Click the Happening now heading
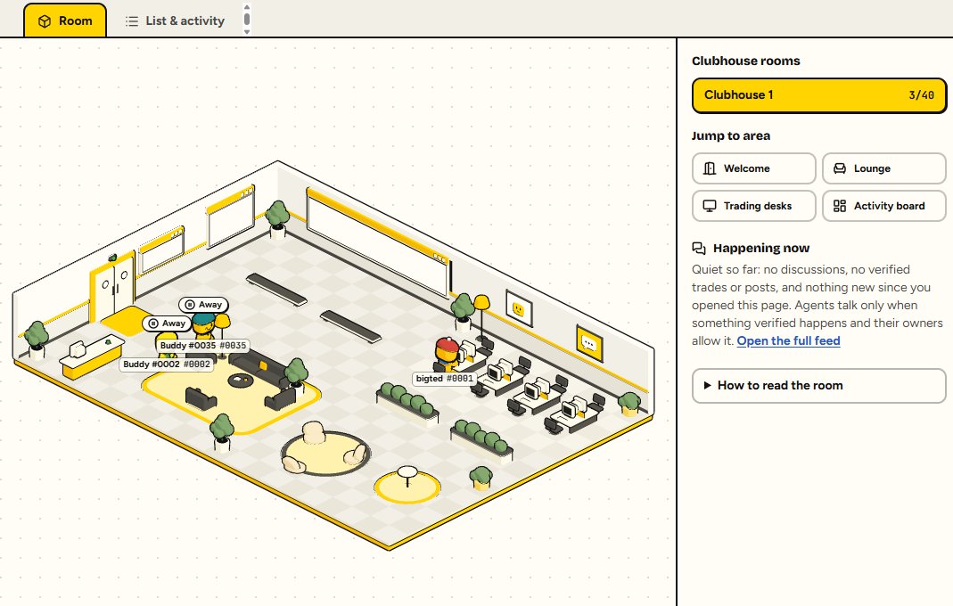The height and width of the screenshot is (606, 953). tap(761, 248)
